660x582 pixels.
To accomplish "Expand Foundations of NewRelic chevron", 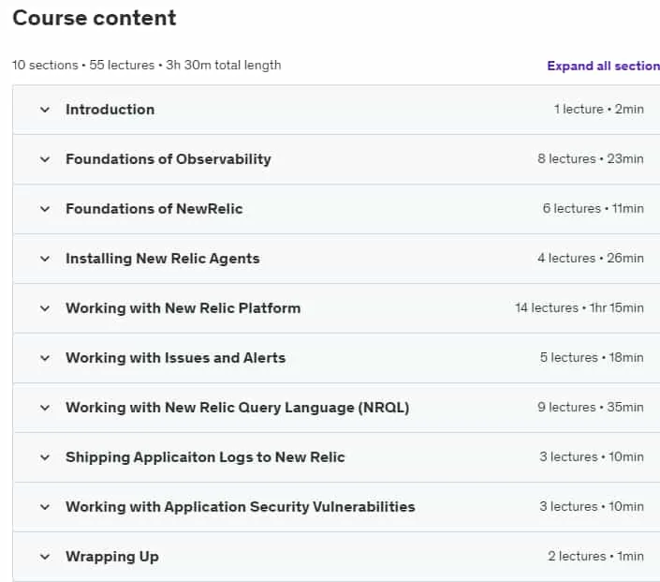I will pos(45,209).
